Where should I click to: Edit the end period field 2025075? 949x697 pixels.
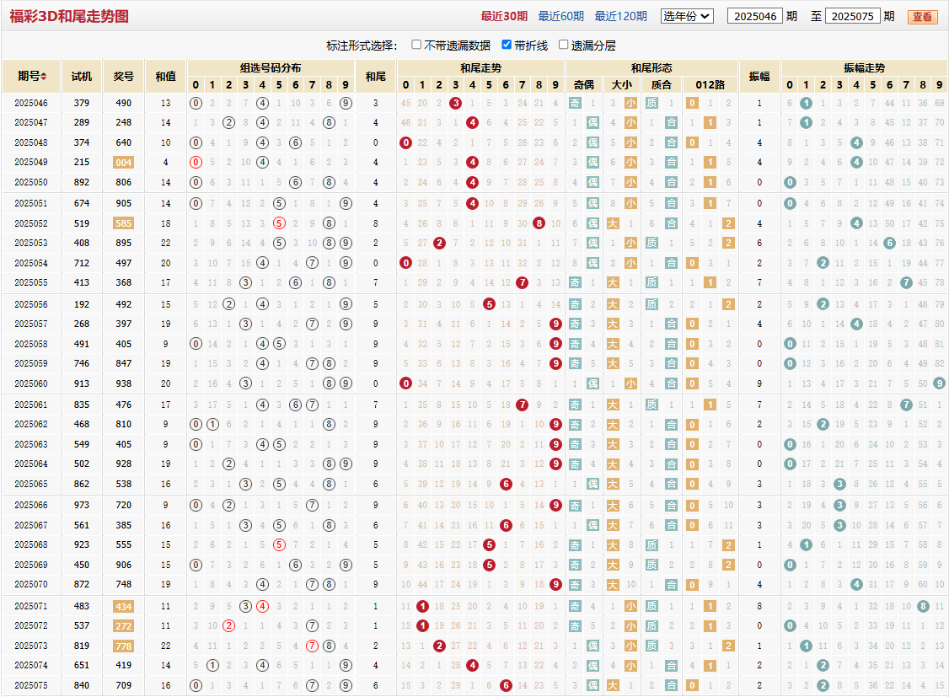click(852, 16)
